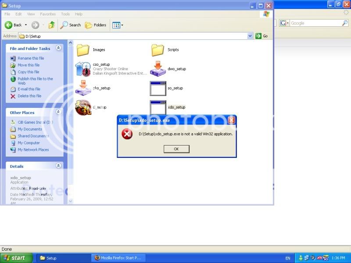Image resolution: width=351 pixels, height=263 pixels.
Task: Select the cso_setup Crazy Shooter Online icon
Action: pyautogui.click(x=83, y=69)
